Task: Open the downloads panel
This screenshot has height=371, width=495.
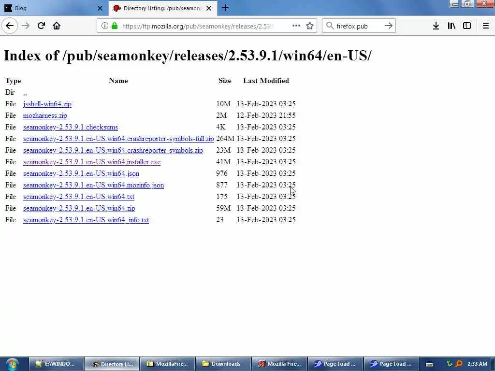Action: pos(436,26)
